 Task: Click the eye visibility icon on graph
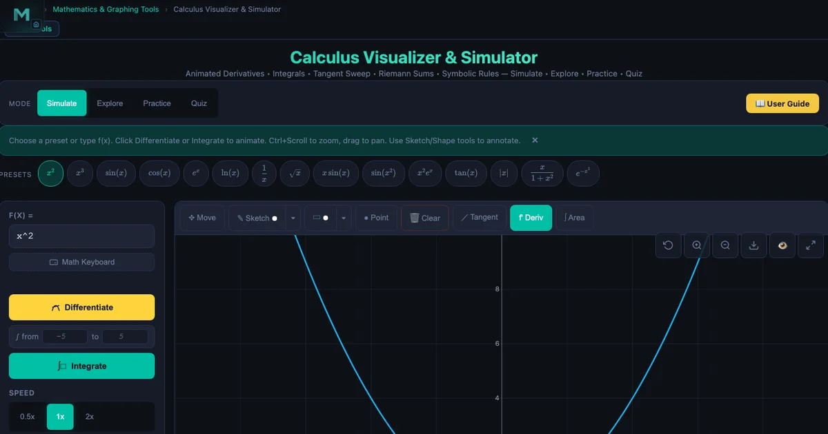coord(782,245)
